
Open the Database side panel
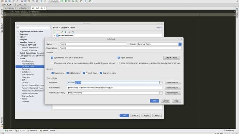[x=237, y=13]
